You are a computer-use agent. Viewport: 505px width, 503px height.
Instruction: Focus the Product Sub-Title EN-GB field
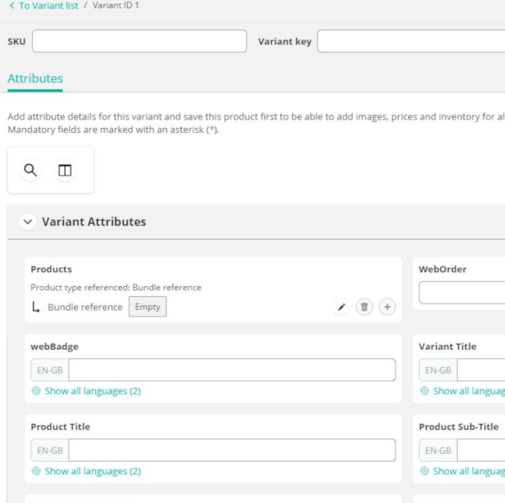coord(481,450)
